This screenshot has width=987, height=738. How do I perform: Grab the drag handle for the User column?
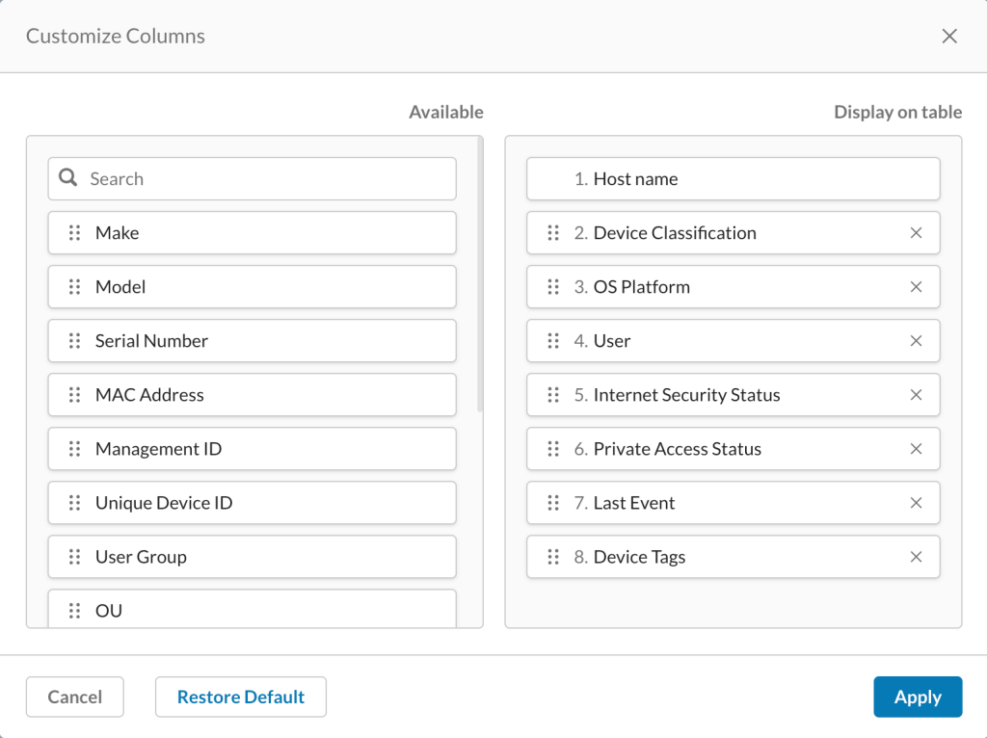(x=553, y=341)
